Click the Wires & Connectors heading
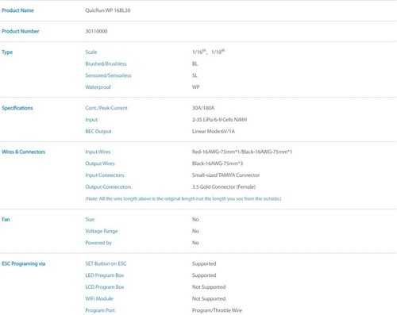Viewport: 397px width, 315px height. (24, 152)
